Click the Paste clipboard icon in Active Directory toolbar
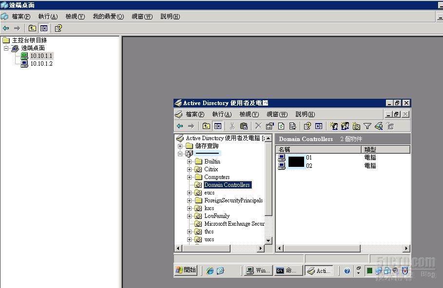This screenshot has height=288, width=443. pos(244,126)
